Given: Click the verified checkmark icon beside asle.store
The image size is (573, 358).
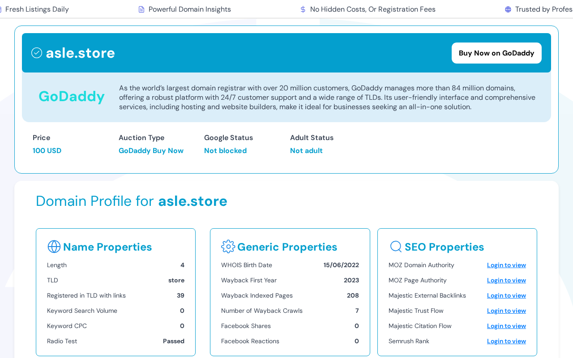Looking at the screenshot, I should 37,53.
